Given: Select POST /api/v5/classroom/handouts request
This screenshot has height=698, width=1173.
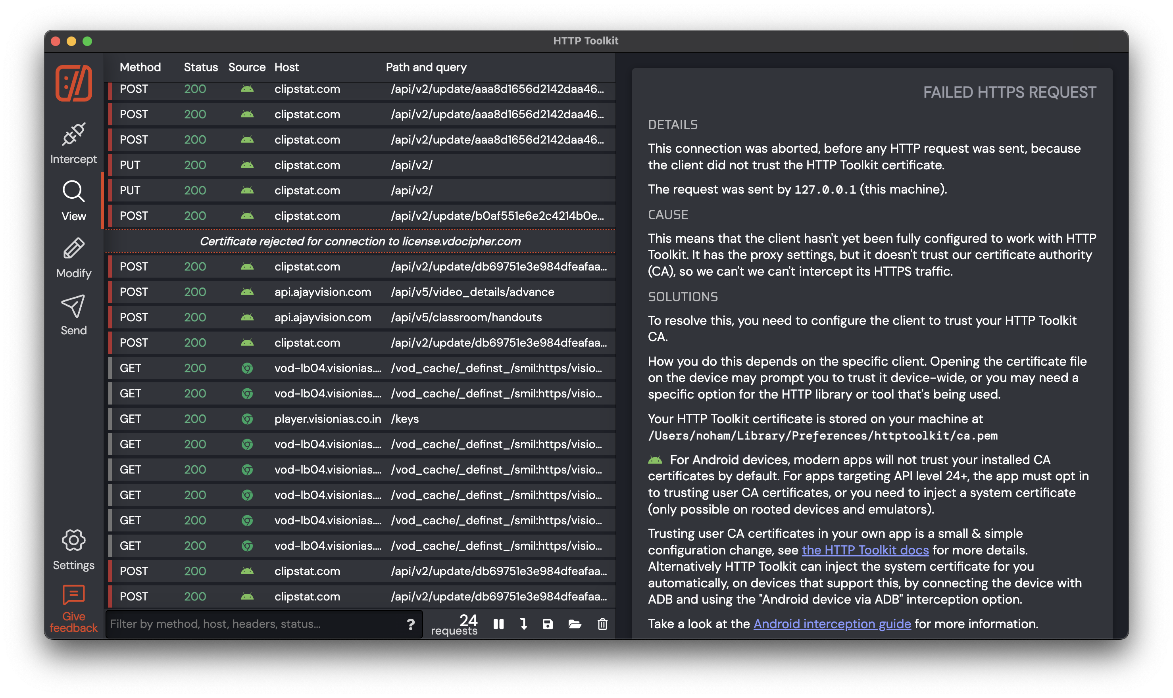Looking at the screenshot, I should [360, 318].
